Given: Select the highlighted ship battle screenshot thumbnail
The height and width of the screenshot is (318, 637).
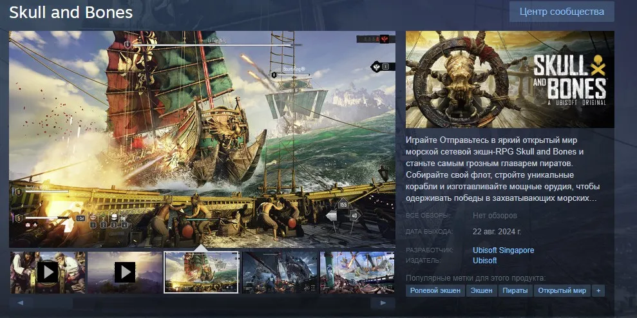Looking at the screenshot, I should [201, 272].
